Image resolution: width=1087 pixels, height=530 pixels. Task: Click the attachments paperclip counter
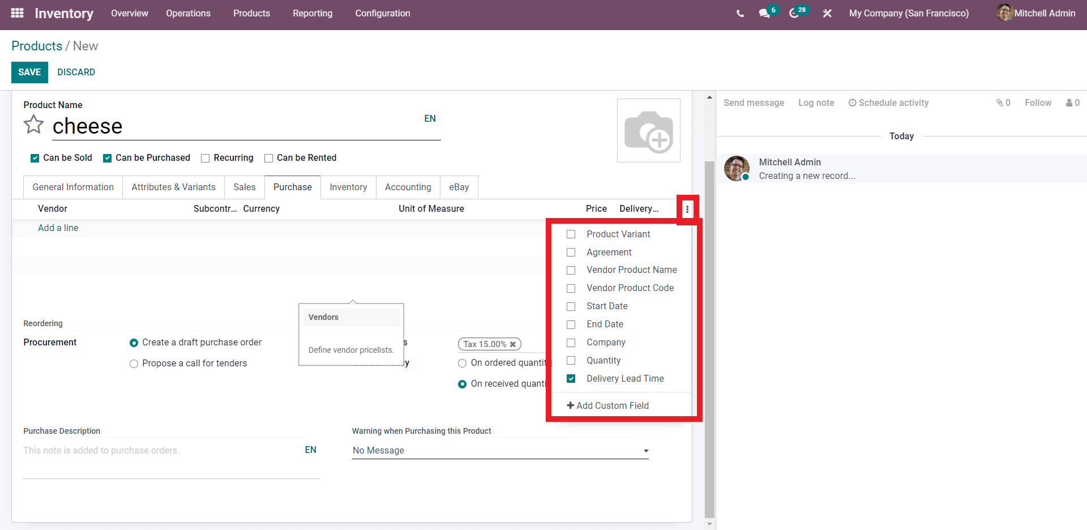1003,102
